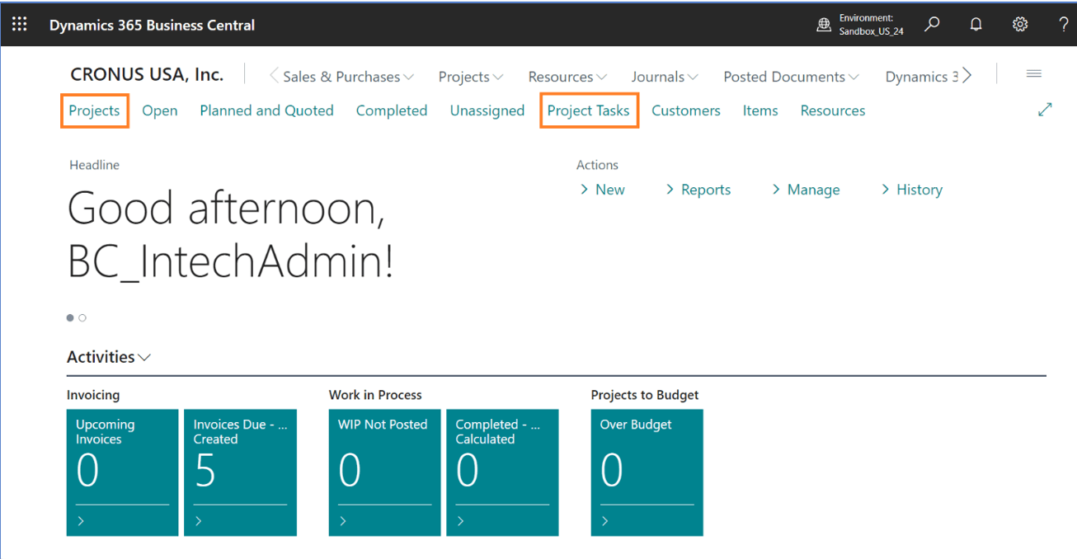Expand the page with diagonal arrows icon

(x=1045, y=110)
